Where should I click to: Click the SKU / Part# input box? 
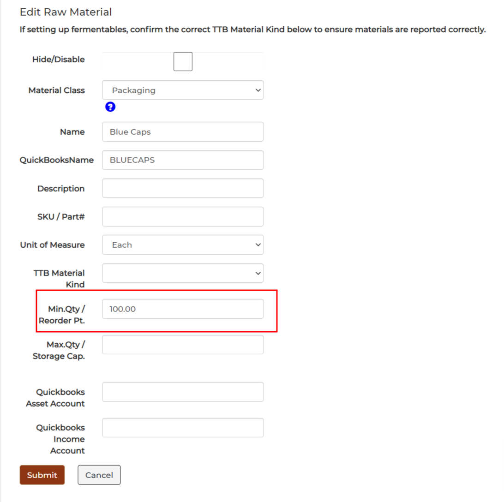[x=183, y=216]
